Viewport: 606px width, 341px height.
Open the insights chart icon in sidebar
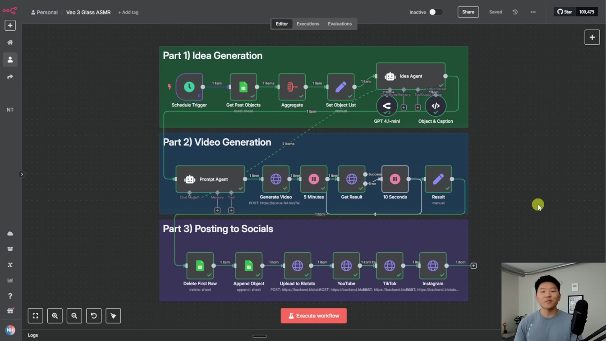10,280
